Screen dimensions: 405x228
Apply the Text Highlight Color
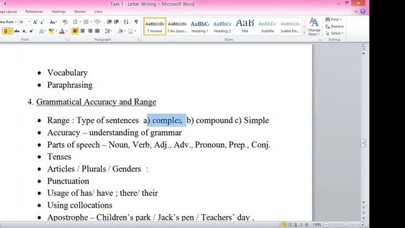pyautogui.click(x=51, y=31)
